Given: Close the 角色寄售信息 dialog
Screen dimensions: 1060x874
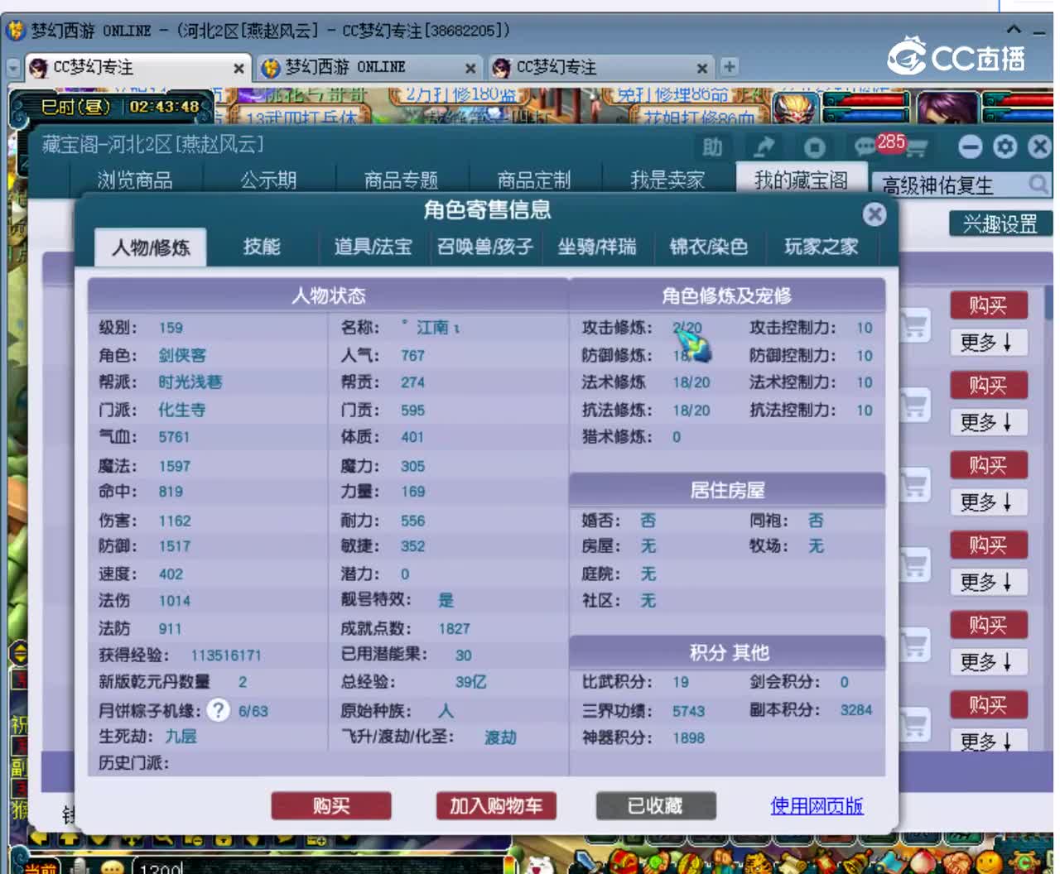Looking at the screenshot, I should (x=874, y=214).
